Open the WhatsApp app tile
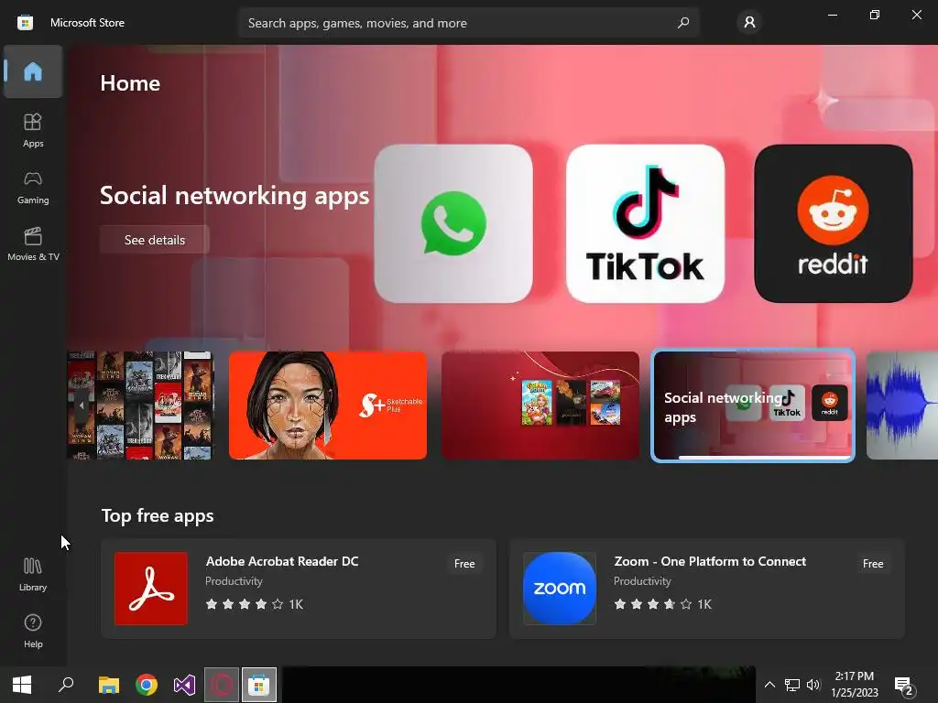The height and width of the screenshot is (703, 938). click(453, 223)
